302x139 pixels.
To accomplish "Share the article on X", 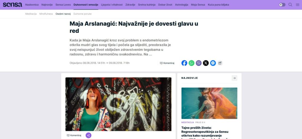I will (x=206, y=63).
